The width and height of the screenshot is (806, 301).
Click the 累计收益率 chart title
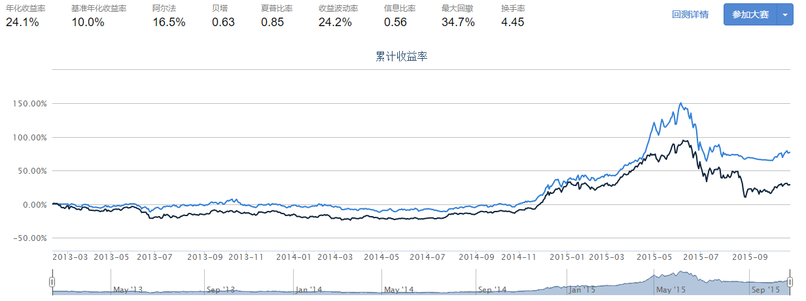click(402, 57)
